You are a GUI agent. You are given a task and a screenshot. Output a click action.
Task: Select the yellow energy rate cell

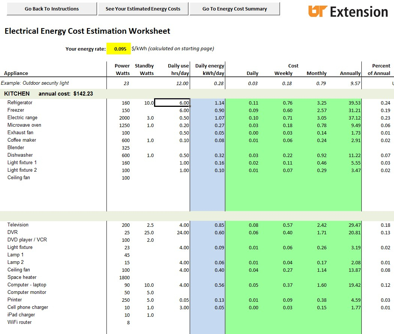point(118,49)
